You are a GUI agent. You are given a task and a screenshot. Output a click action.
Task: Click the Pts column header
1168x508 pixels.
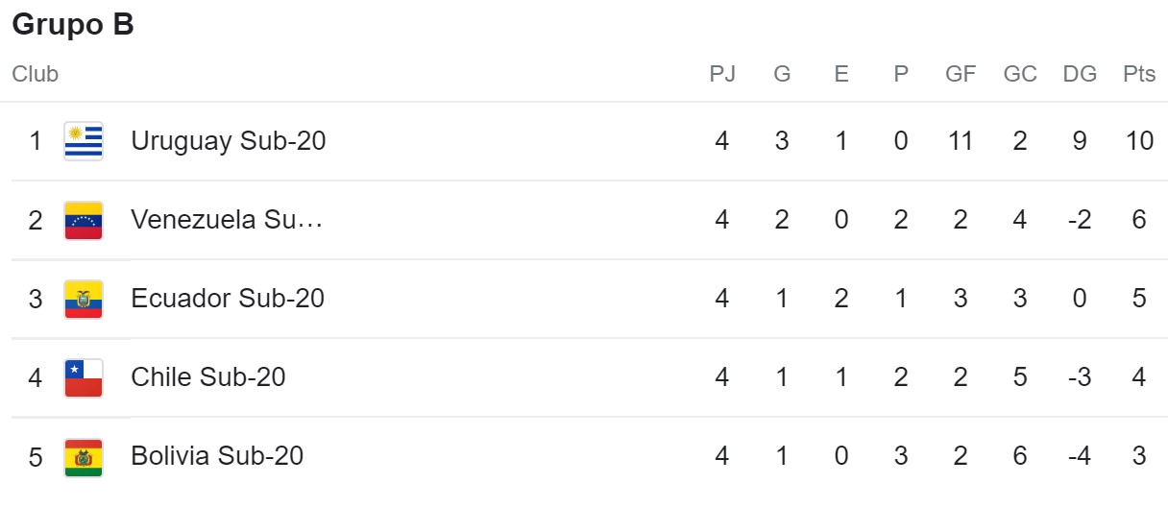[x=1139, y=74]
